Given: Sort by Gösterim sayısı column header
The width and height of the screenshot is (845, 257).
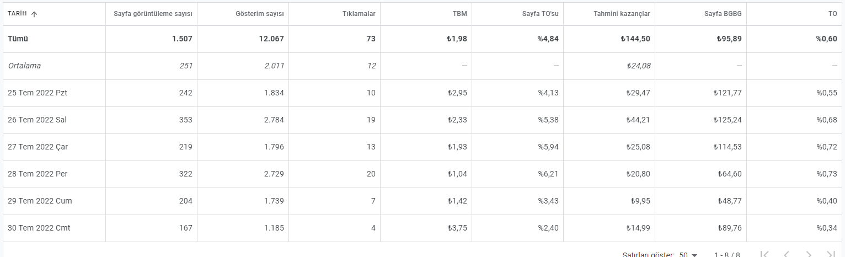Looking at the screenshot, I should (257, 14).
